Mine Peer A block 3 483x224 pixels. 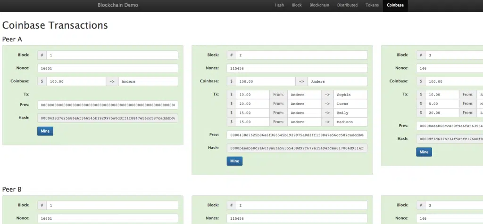[424, 152]
